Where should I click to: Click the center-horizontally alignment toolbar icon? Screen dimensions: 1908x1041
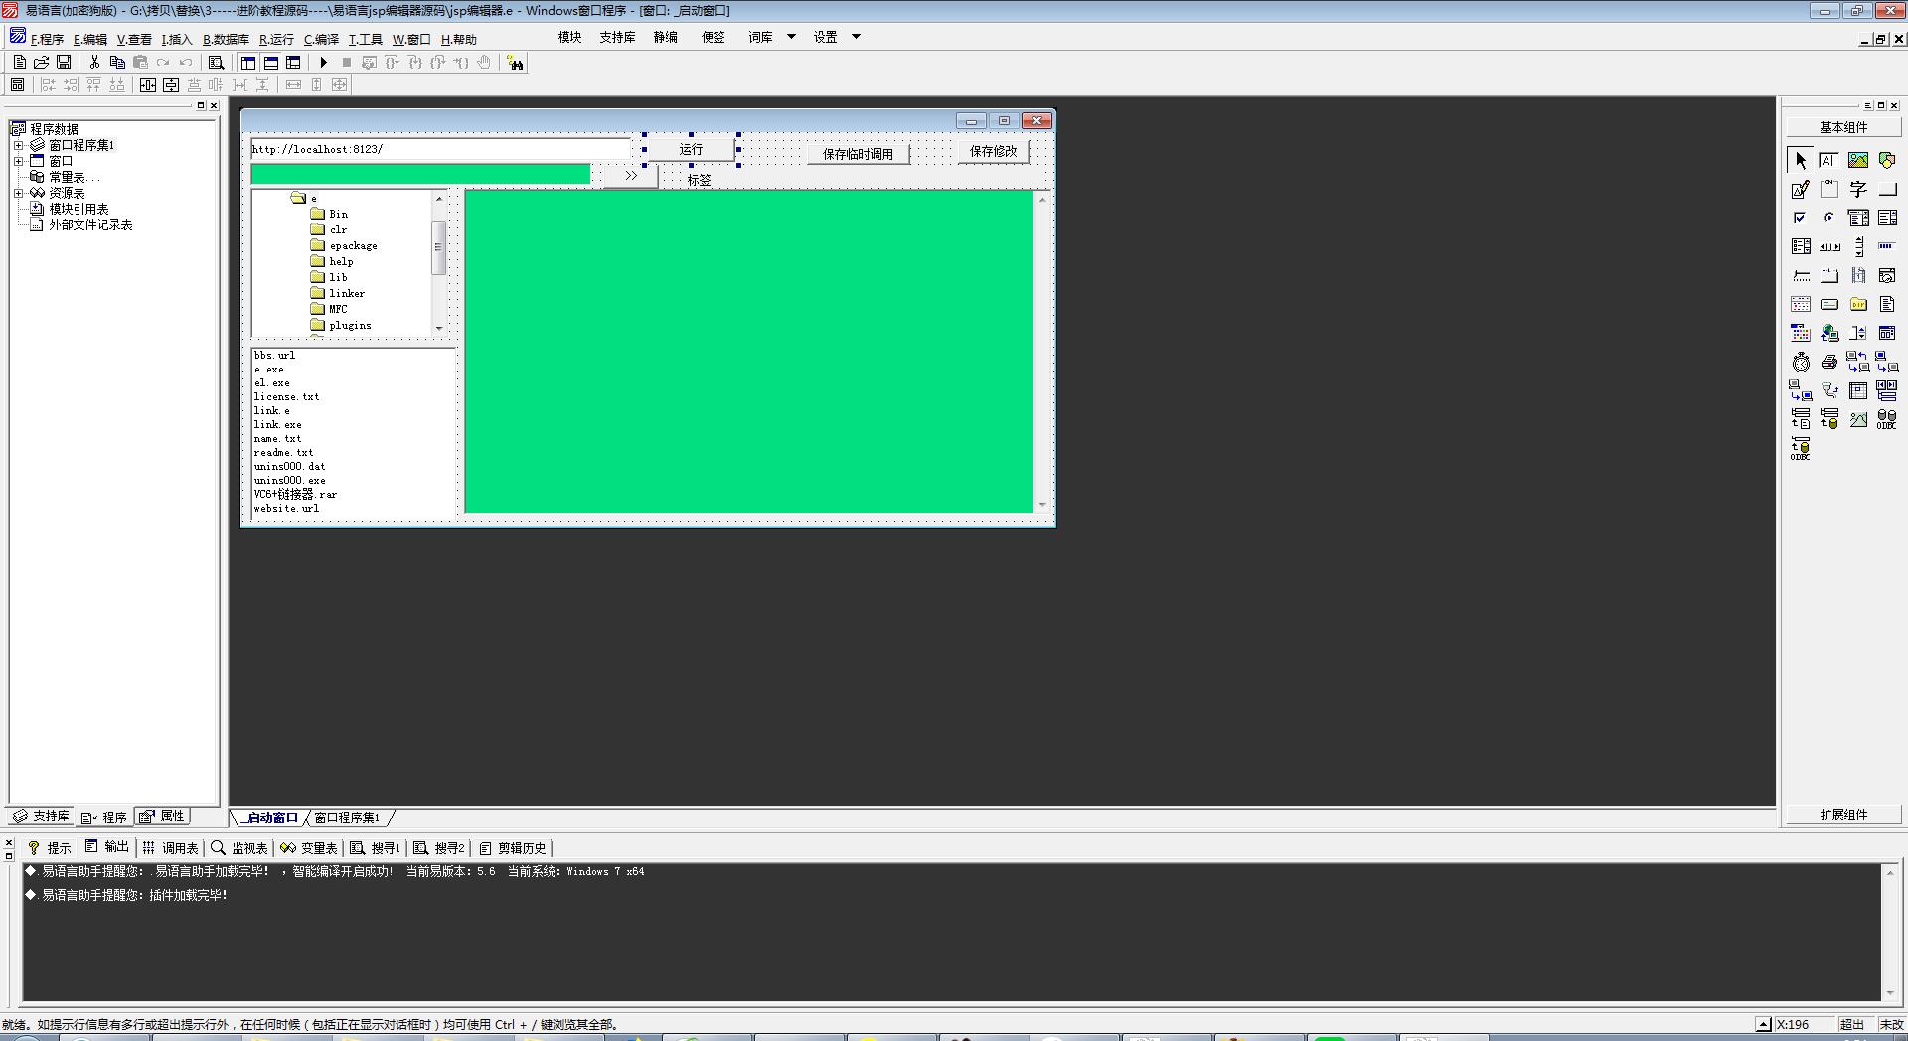click(x=148, y=85)
